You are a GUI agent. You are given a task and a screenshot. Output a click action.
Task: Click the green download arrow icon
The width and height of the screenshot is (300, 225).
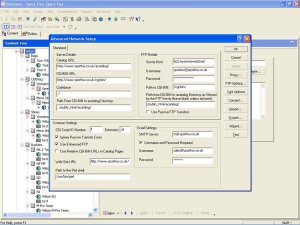[x=116, y=19]
